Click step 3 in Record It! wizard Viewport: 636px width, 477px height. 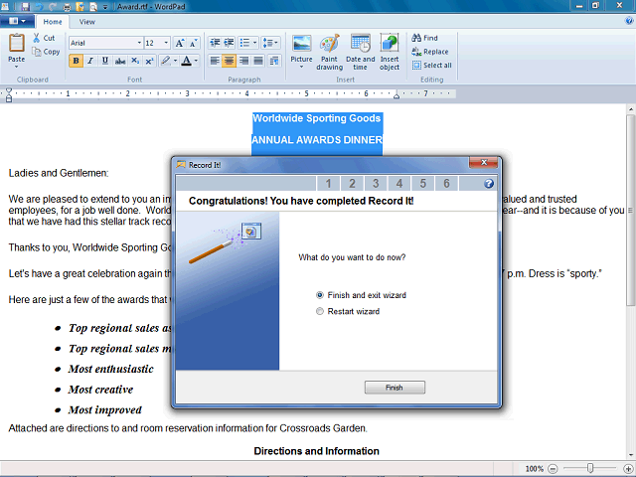(x=376, y=184)
